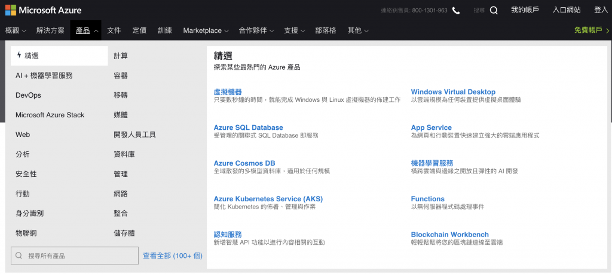Click 登入 to sign in
Image resolution: width=612 pixels, height=274 pixels.
click(601, 10)
